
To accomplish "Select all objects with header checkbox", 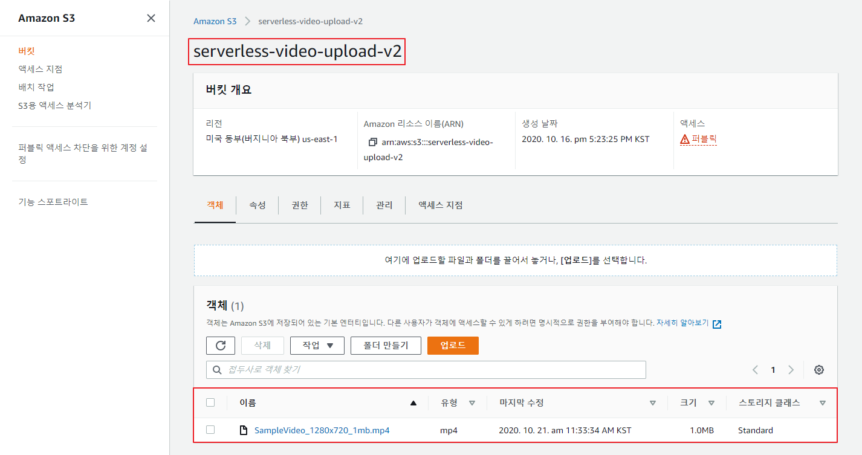I will tap(210, 402).
